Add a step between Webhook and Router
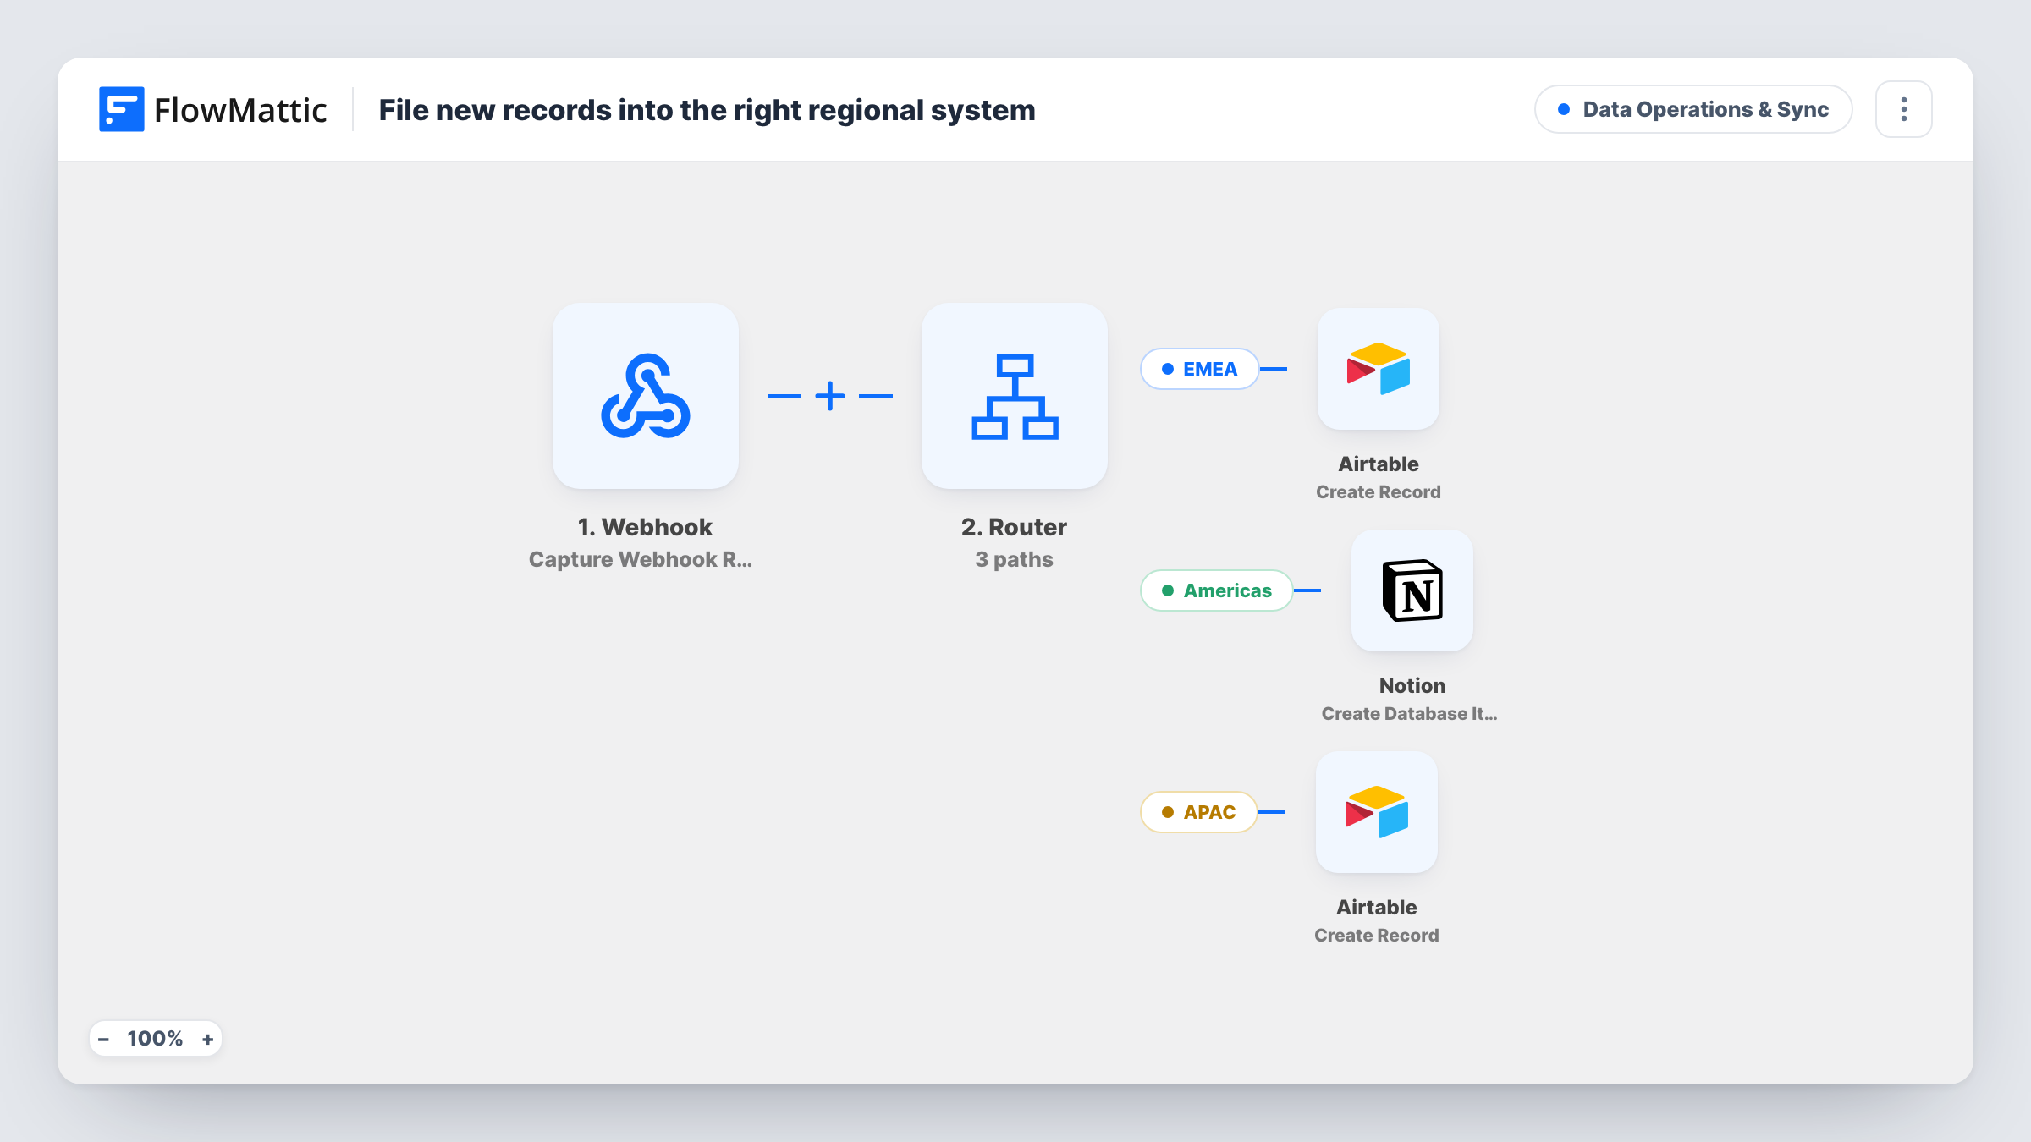This screenshot has height=1142, width=2031. [x=830, y=396]
